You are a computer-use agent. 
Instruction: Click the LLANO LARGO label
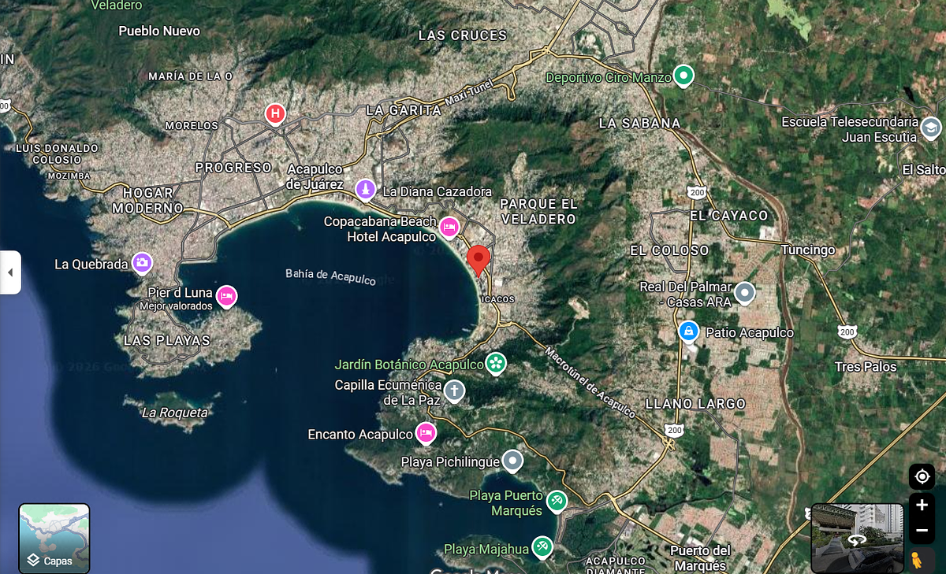click(695, 404)
